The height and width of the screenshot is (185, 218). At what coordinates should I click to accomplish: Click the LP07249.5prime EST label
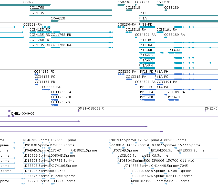125,150
